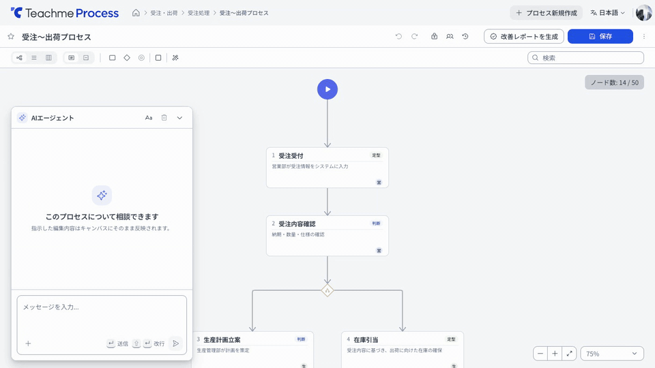The height and width of the screenshot is (368, 655).
Task: Switch to flowchart view mode
Action: click(x=19, y=57)
